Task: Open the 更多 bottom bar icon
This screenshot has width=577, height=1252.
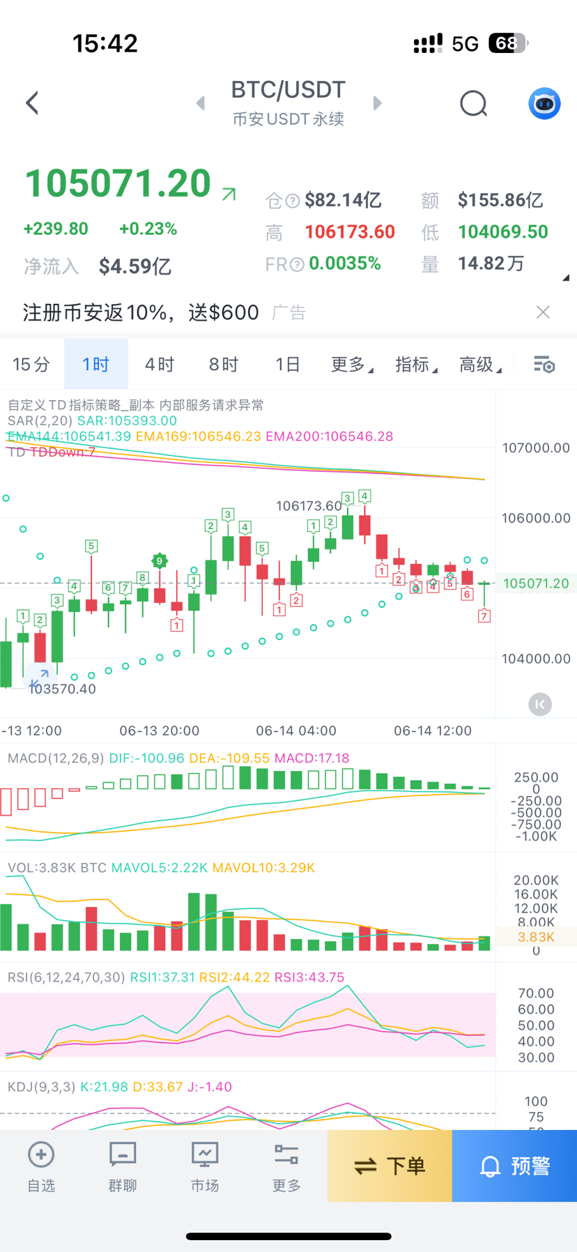Action: (286, 1155)
